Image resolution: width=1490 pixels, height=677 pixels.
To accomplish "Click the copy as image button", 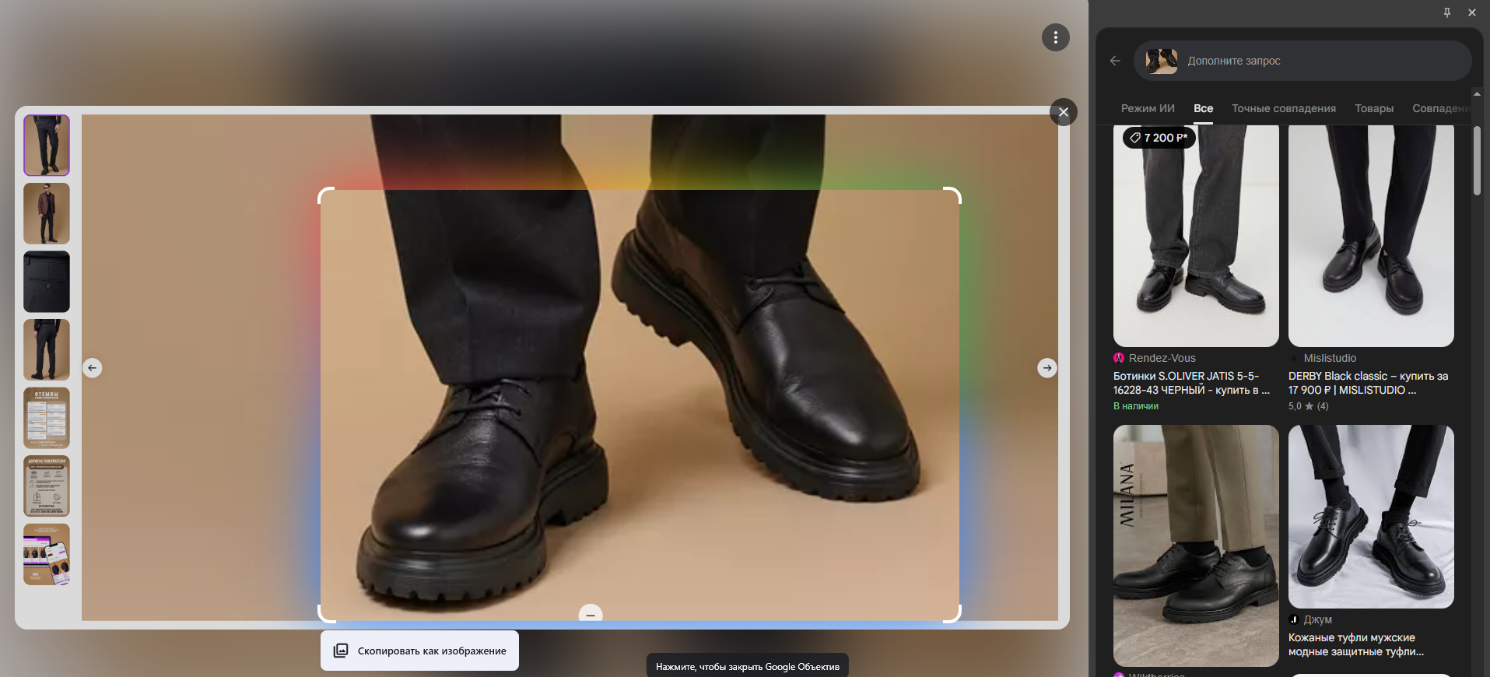I will pyautogui.click(x=419, y=651).
